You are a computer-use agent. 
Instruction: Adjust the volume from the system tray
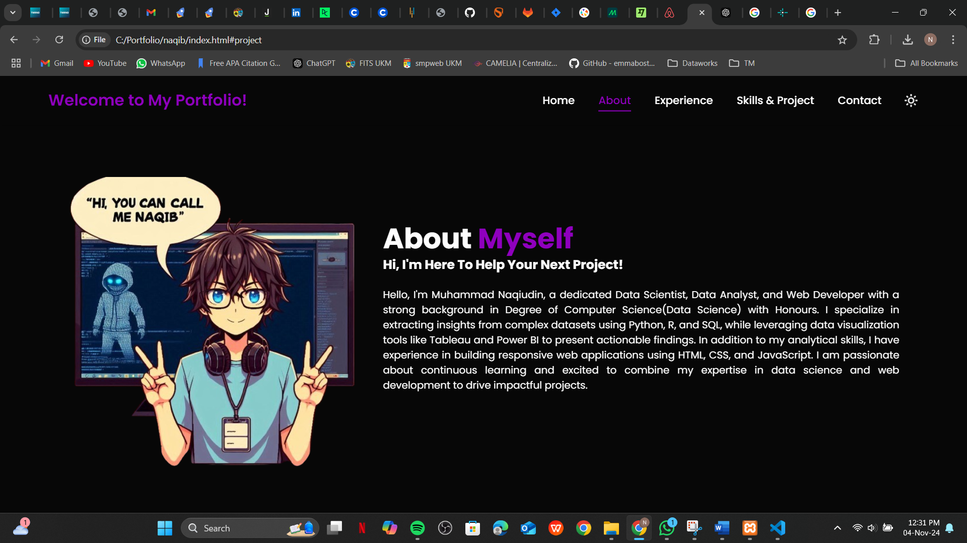[872, 528]
